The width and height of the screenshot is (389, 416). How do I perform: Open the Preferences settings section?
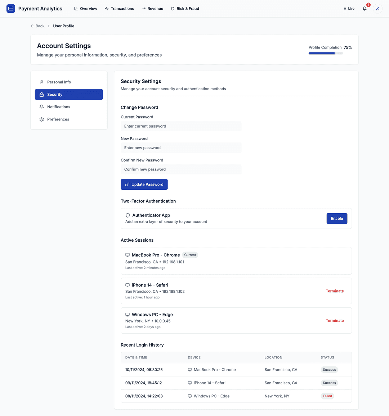58,119
